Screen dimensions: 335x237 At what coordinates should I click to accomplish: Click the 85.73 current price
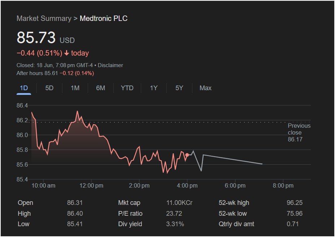pos(36,38)
